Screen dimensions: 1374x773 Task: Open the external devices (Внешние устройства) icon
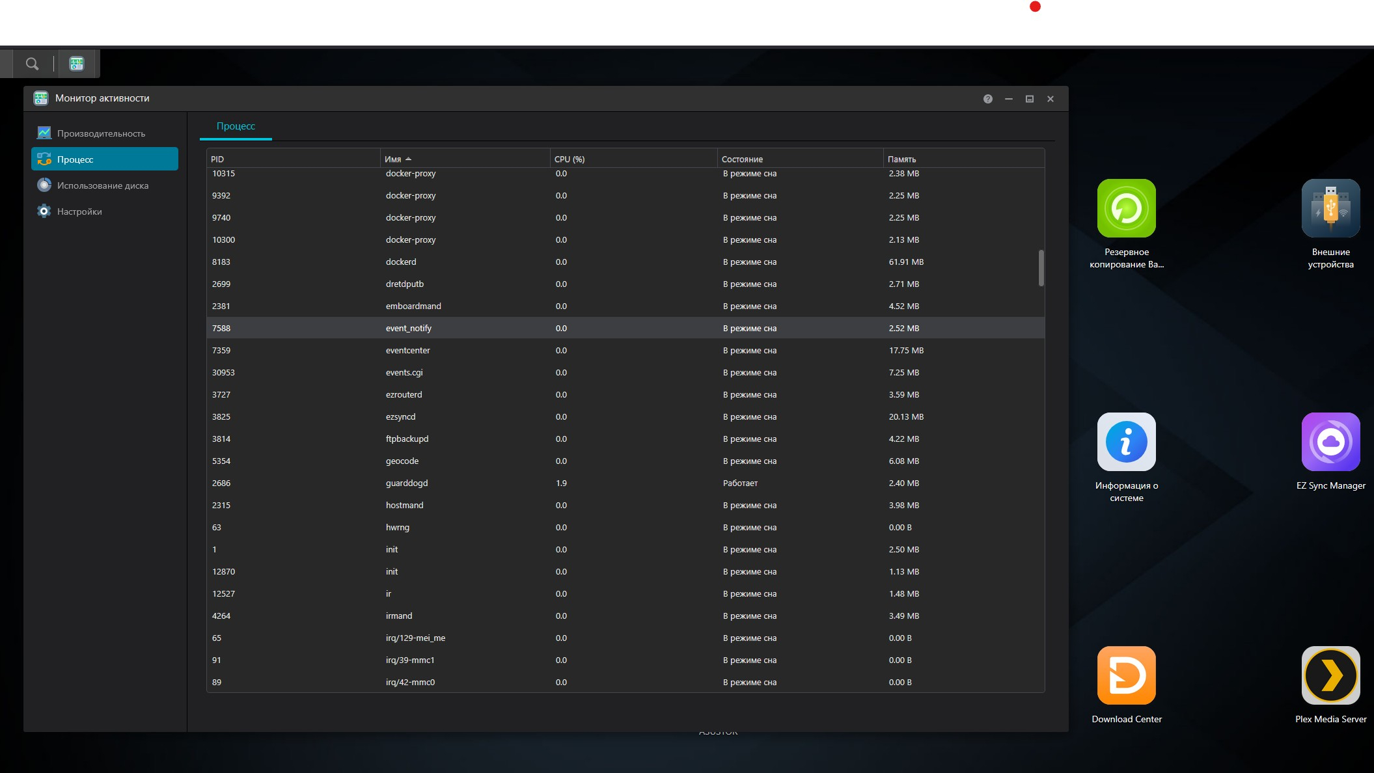click(x=1330, y=208)
